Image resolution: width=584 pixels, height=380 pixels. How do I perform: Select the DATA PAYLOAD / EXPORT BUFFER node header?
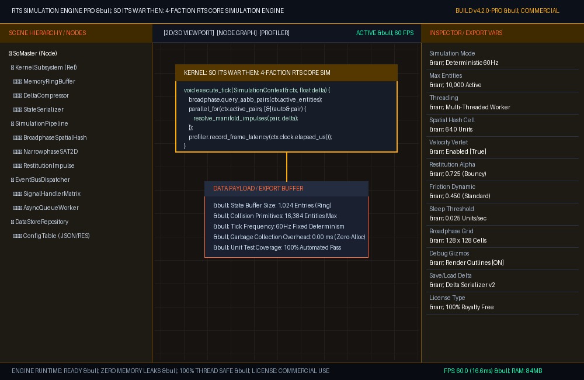(286, 189)
